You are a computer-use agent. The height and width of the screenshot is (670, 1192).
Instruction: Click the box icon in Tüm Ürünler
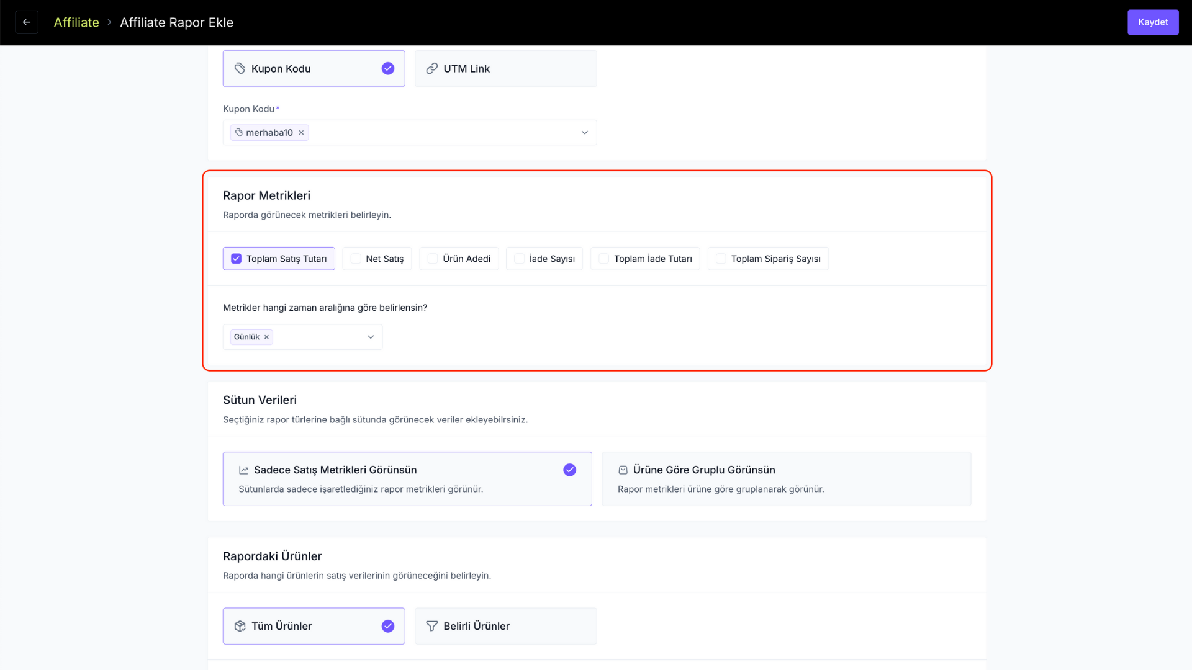click(x=240, y=627)
